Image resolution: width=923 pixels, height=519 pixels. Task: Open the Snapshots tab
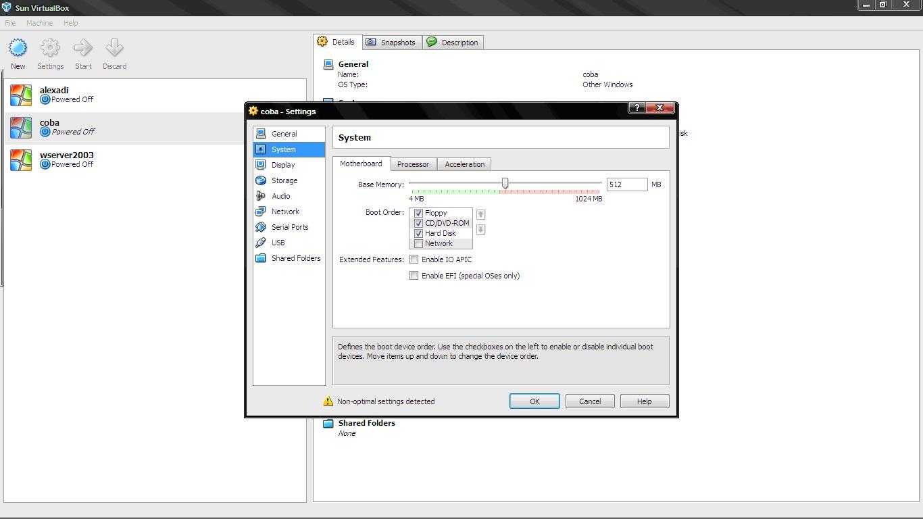(x=391, y=42)
